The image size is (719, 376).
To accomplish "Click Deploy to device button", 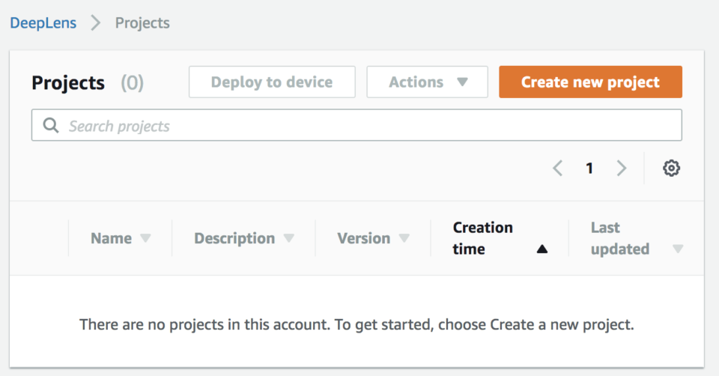I will tap(272, 82).
